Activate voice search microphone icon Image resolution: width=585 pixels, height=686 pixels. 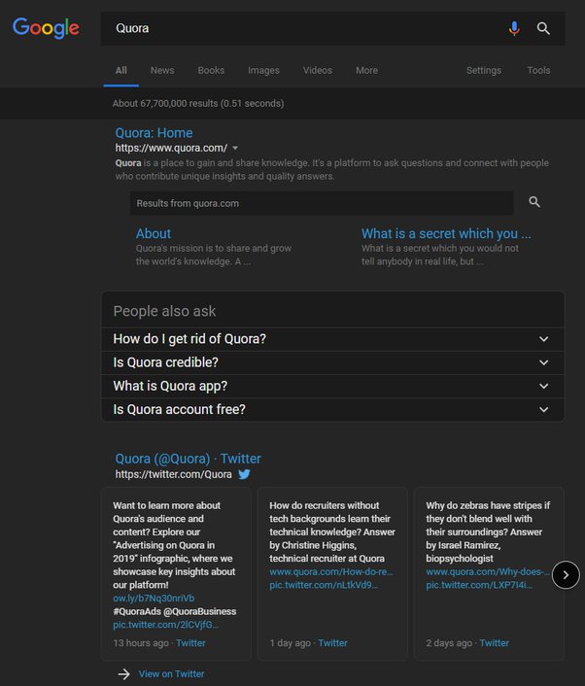[514, 28]
